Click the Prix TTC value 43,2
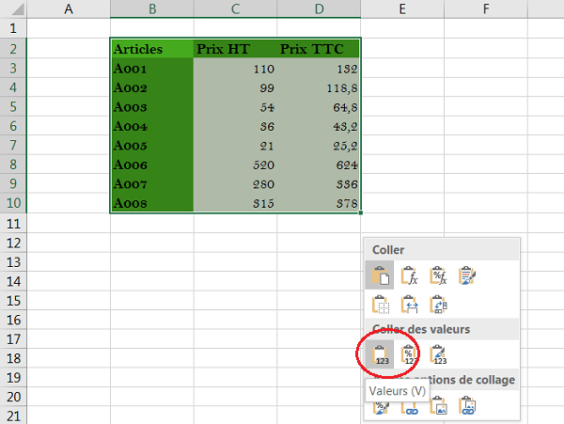Viewport: 564px width, 424px height. pyautogui.click(x=319, y=126)
